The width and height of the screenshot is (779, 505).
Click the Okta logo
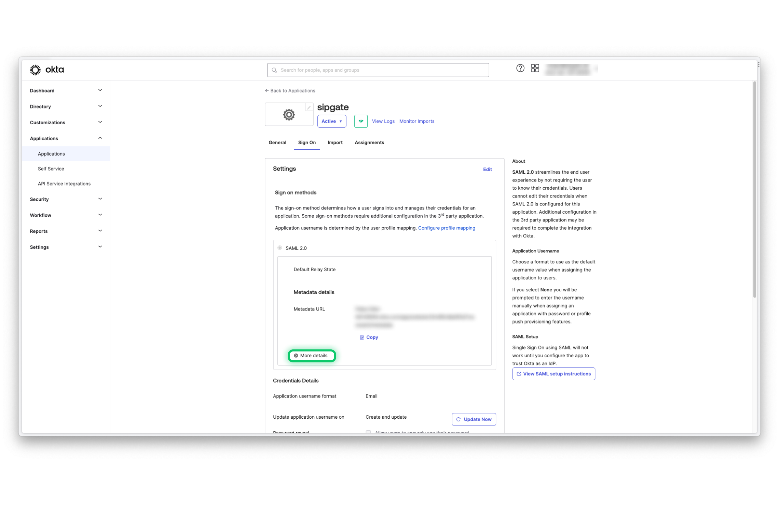(x=47, y=70)
